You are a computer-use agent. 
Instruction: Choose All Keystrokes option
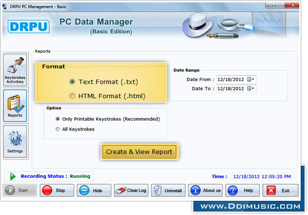coord(58,129)
